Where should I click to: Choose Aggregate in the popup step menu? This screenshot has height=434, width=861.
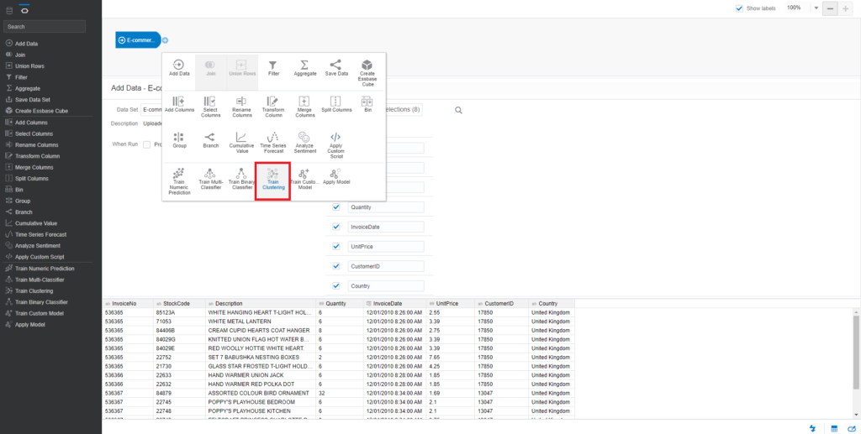pyautogui.click(x=304, y=68)
